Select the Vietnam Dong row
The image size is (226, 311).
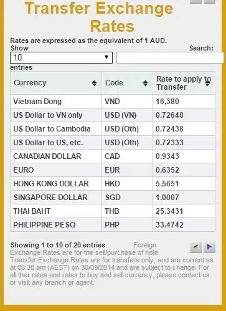(113, 102)
